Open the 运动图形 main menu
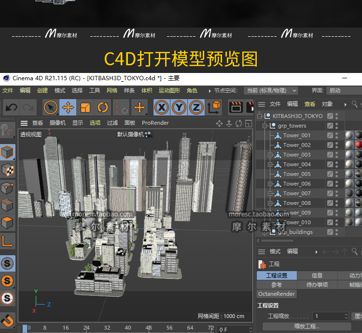 (169, 90)
